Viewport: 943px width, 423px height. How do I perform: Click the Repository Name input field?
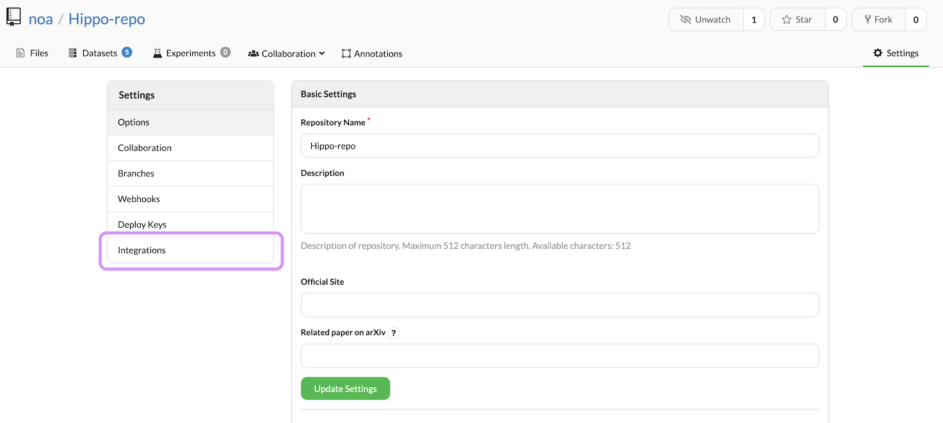[560, 146]
